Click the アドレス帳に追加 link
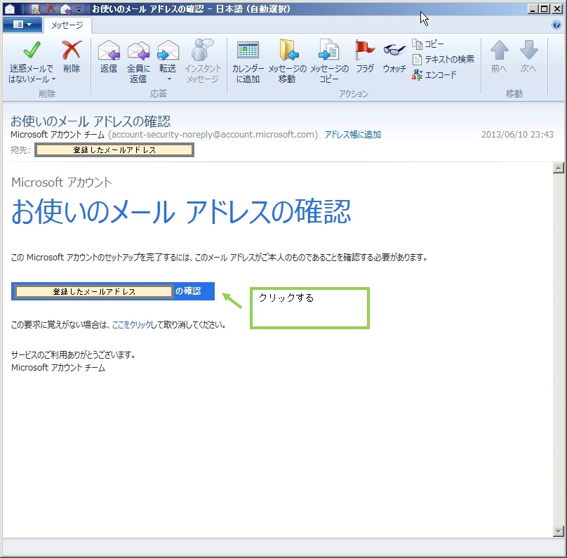The height and width of the screenshot is (558, 567). pos(353,135)
